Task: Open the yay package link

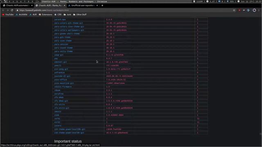Action: [56, 58]
